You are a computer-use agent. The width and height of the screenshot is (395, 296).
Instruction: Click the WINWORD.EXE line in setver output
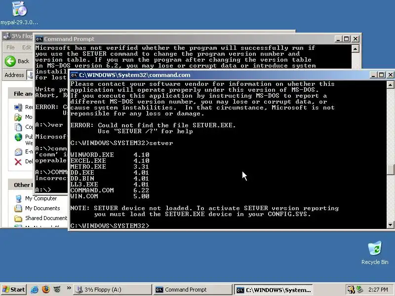point(110,154)
